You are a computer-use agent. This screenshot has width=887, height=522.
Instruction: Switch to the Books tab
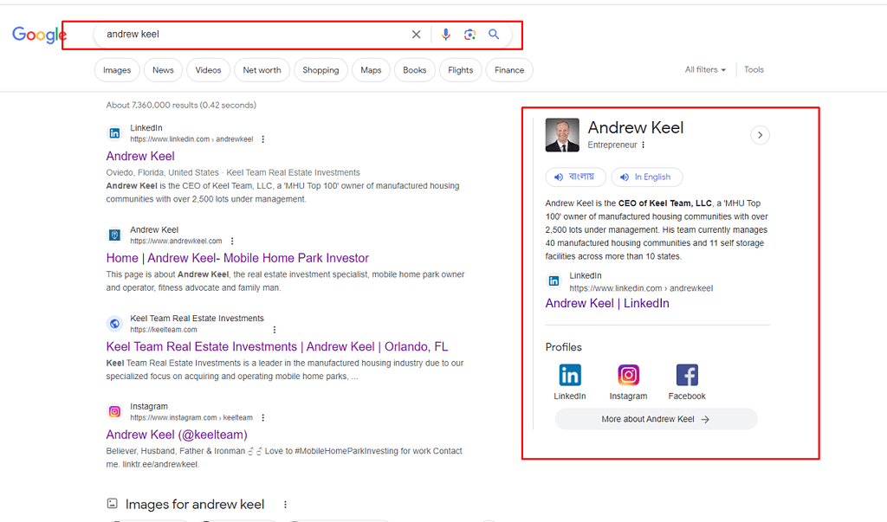[415, 70]
